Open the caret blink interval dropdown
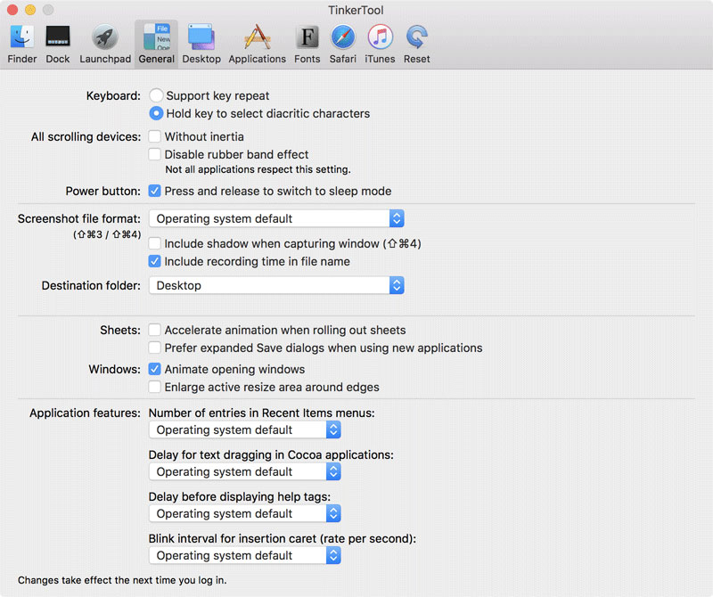This screenshot has width=713, height=597. [244, 556]
